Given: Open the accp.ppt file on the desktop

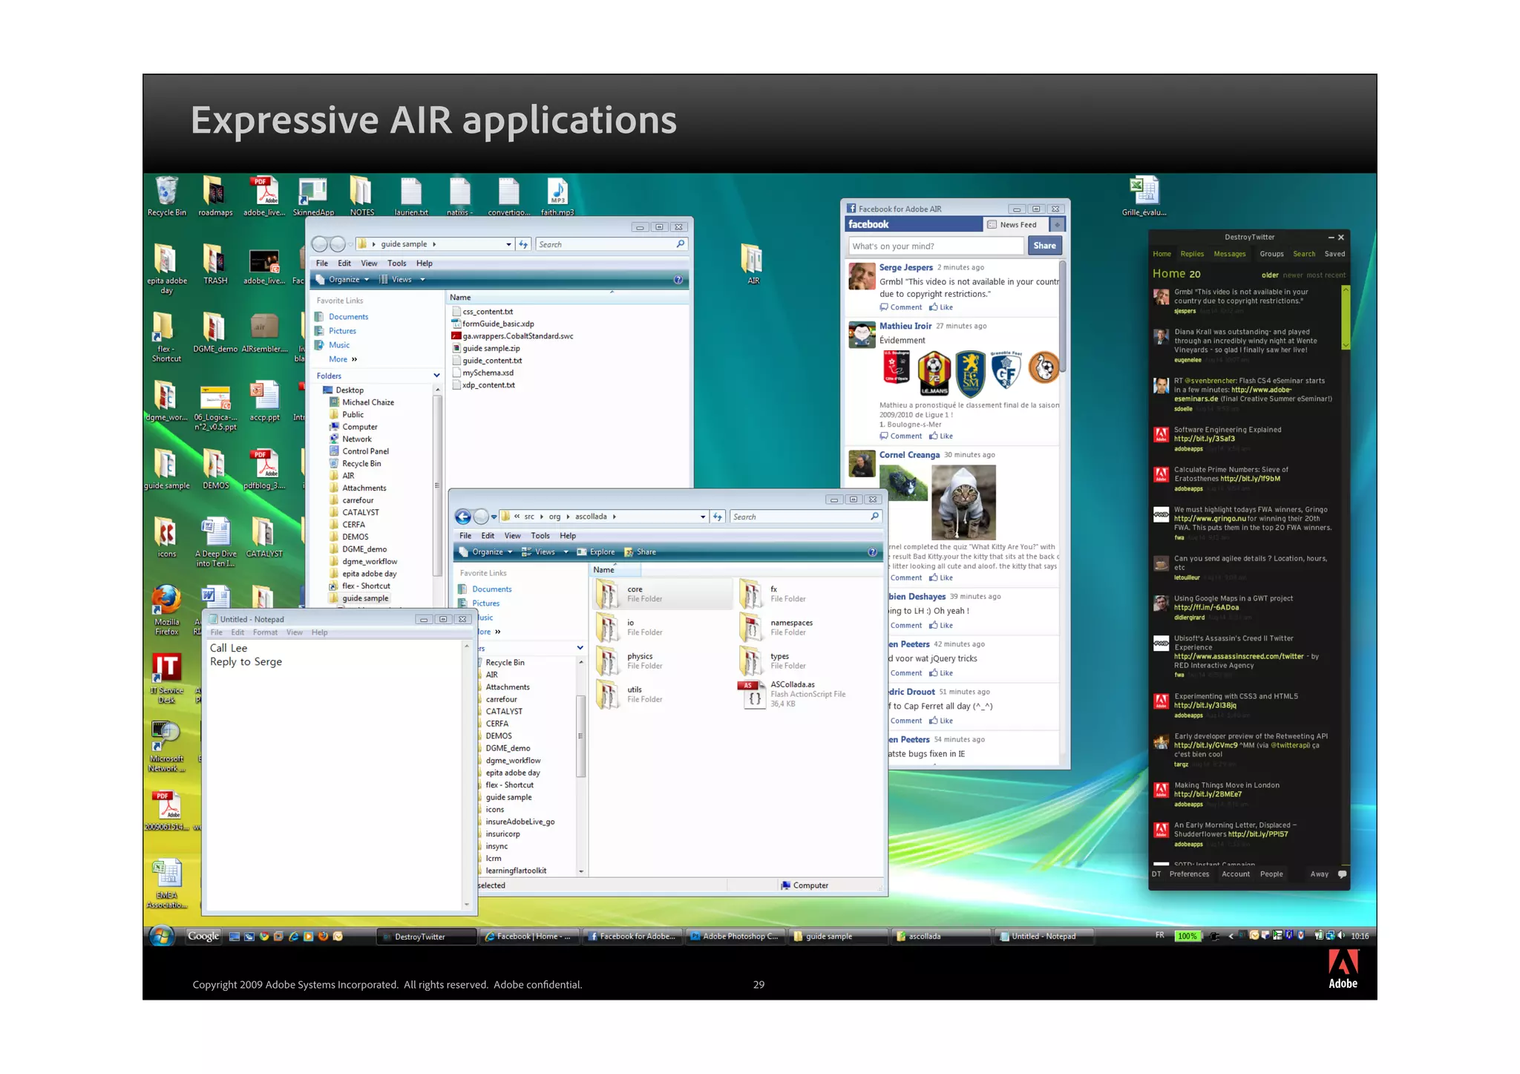Looking at the screenshot, I should click(x=264, y=401).
